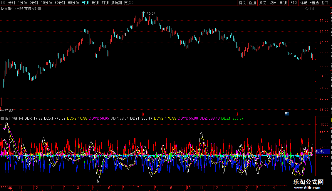
Task: Toggle the right side panel icon
Action: [312, 9]
